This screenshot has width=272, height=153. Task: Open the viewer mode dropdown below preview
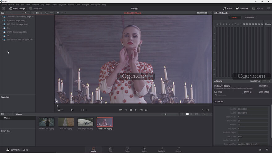60,110
